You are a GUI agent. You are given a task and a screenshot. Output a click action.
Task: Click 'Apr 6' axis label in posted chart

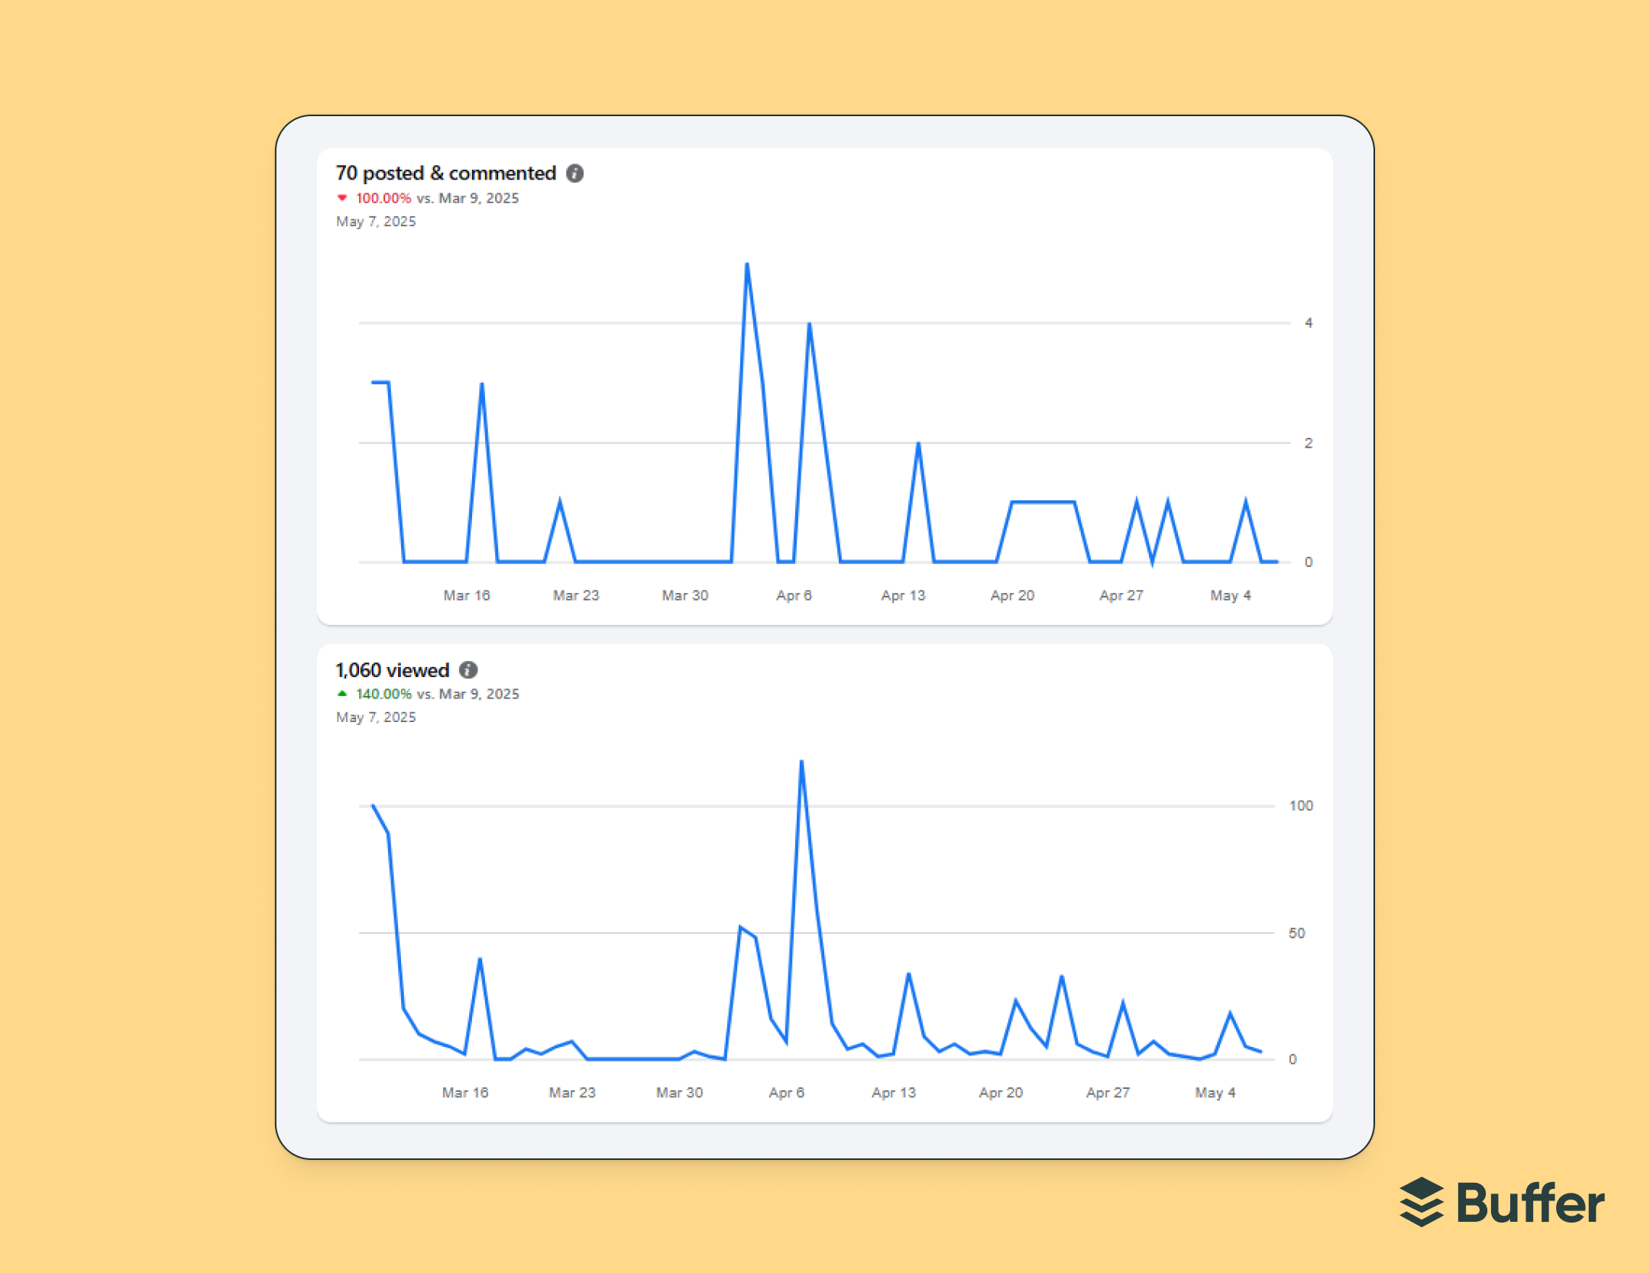tap(794, 595)
